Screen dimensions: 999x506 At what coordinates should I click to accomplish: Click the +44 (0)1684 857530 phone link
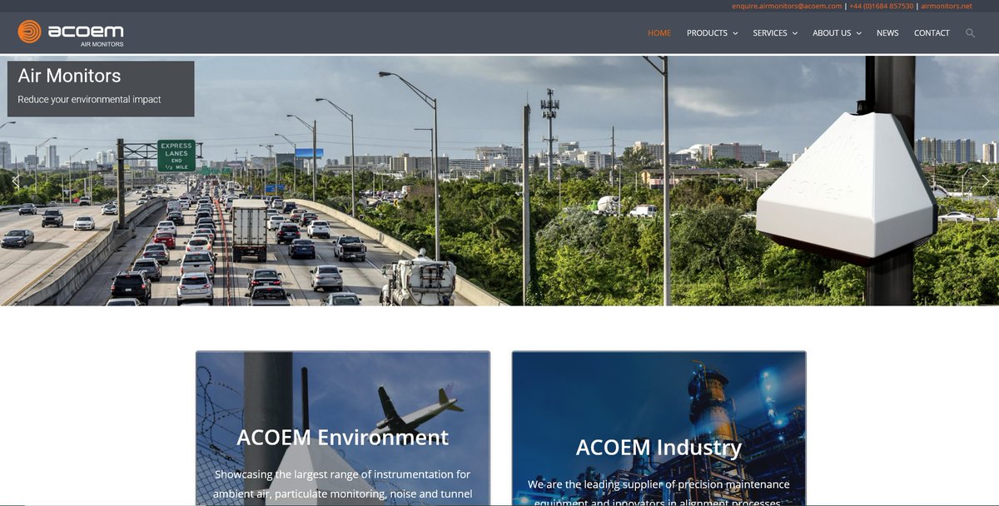882,6
